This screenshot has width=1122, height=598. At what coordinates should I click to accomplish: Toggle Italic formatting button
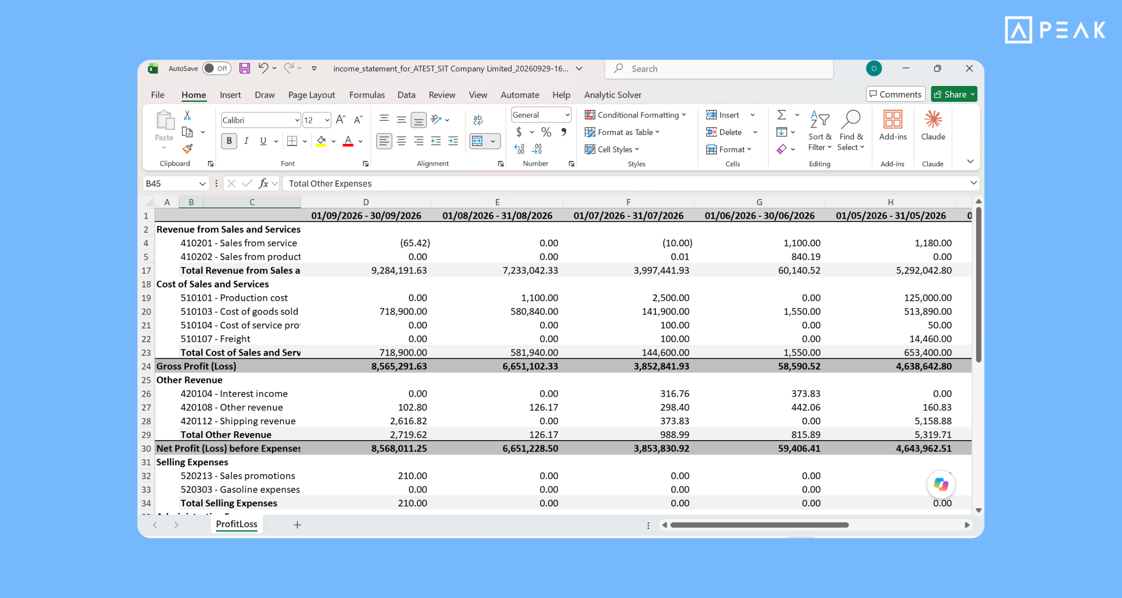[246, 141]
